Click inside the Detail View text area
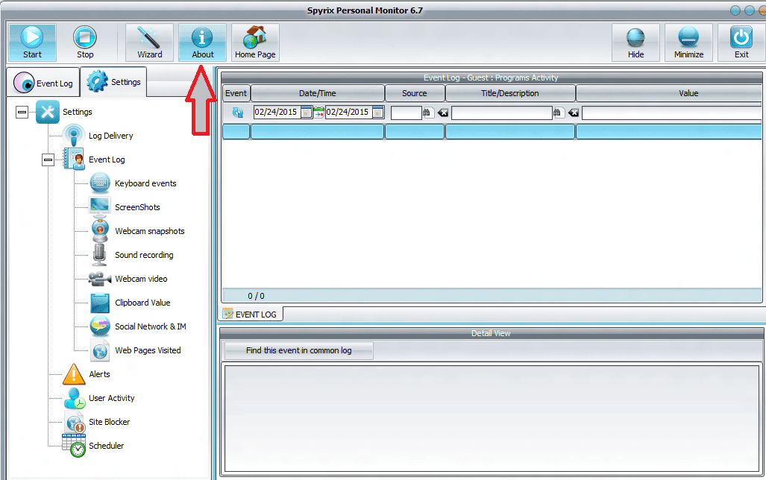 492,418
